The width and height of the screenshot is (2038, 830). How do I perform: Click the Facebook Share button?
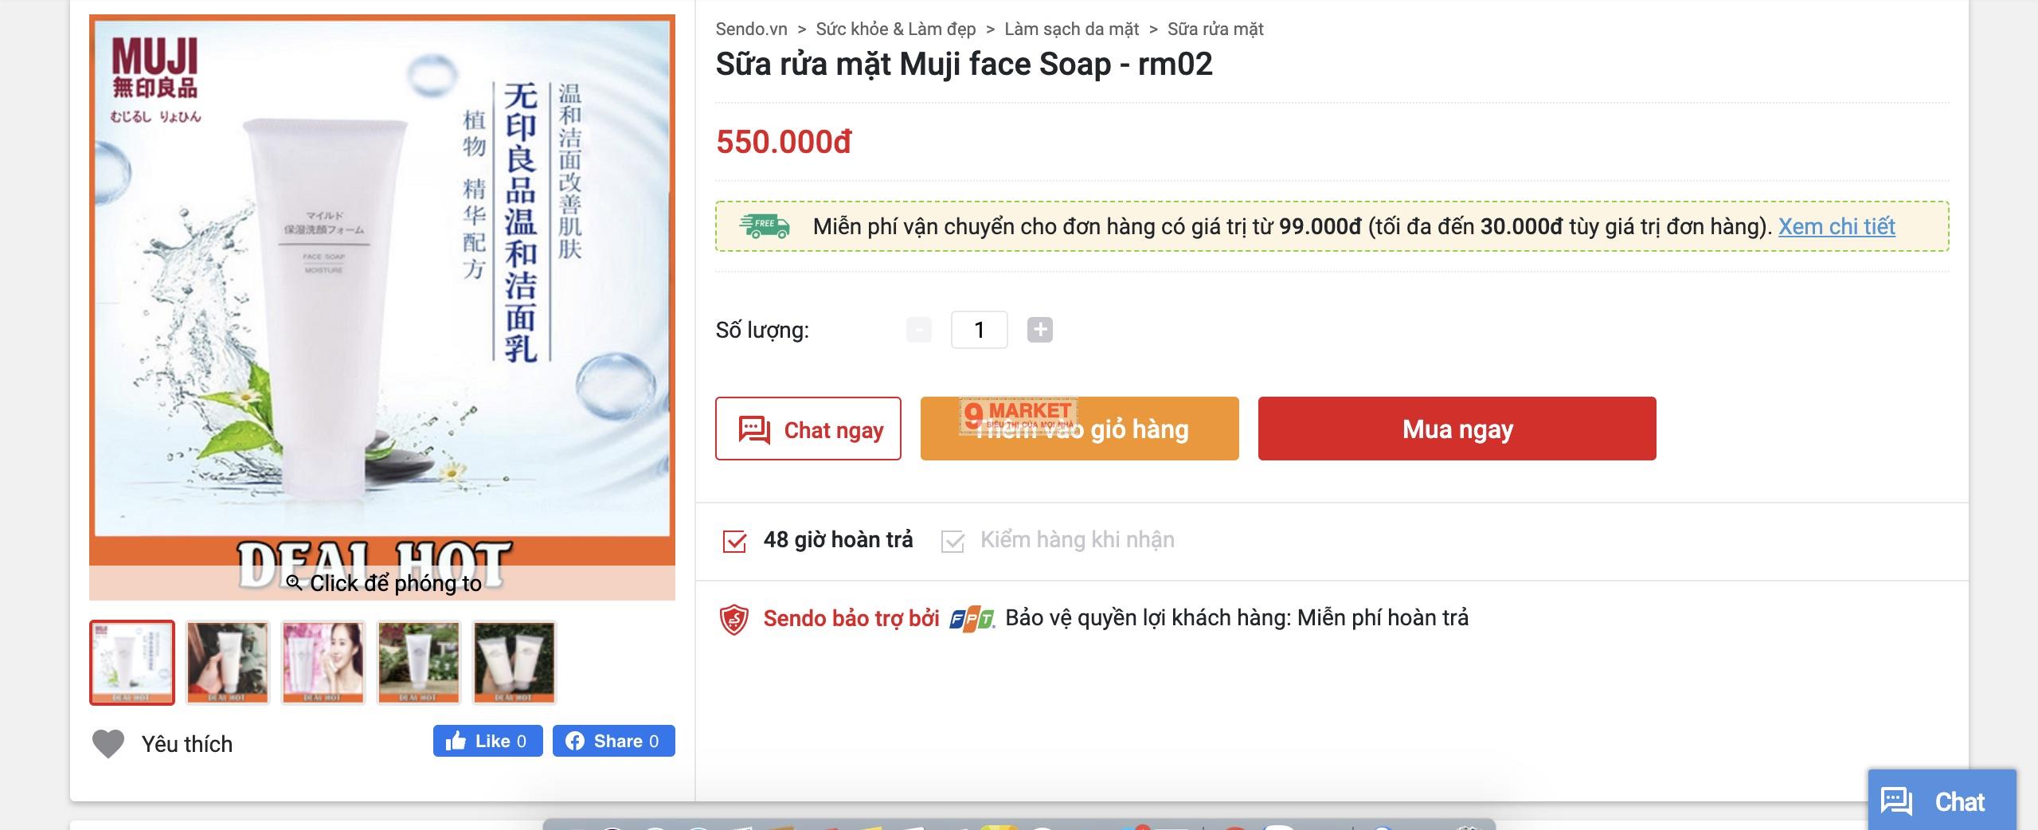(x=613, y=741)
